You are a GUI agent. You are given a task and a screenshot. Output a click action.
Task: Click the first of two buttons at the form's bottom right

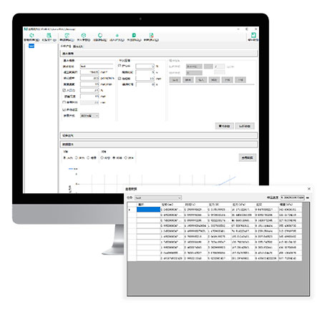coord(224,126)
